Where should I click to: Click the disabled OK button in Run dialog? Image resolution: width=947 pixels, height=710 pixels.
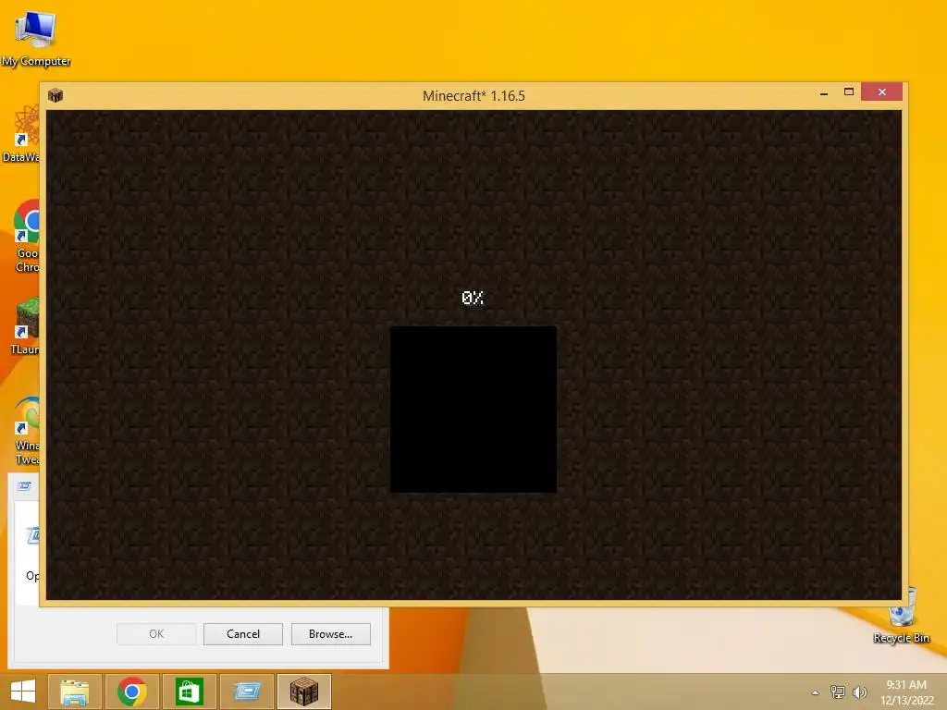[155, 634]
